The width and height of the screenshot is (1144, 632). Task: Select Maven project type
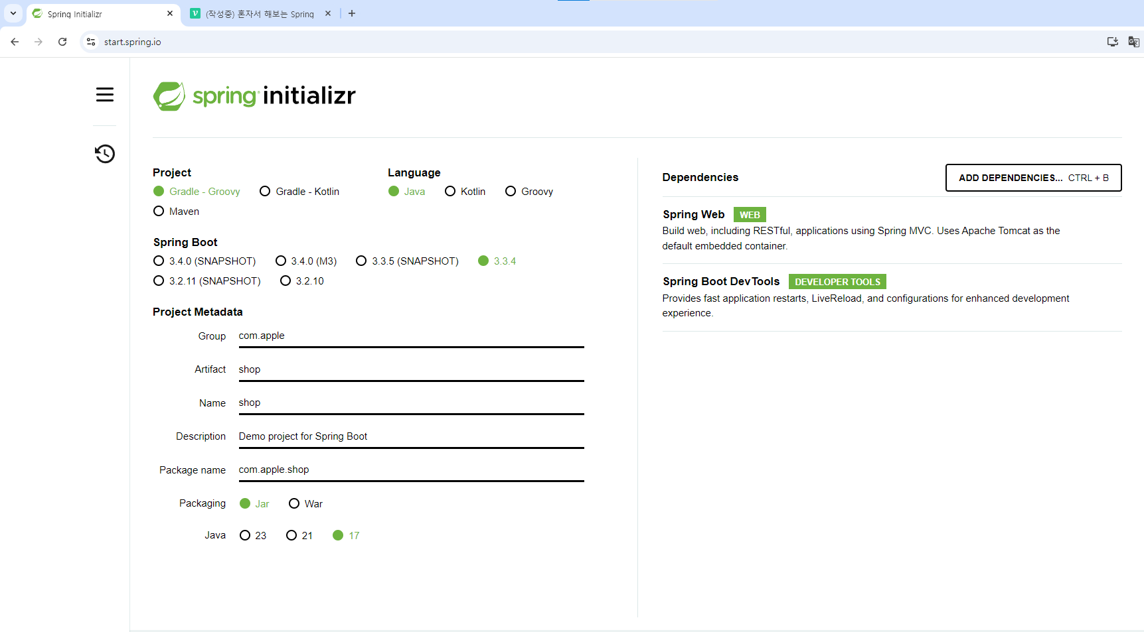[x=176, y=212]
